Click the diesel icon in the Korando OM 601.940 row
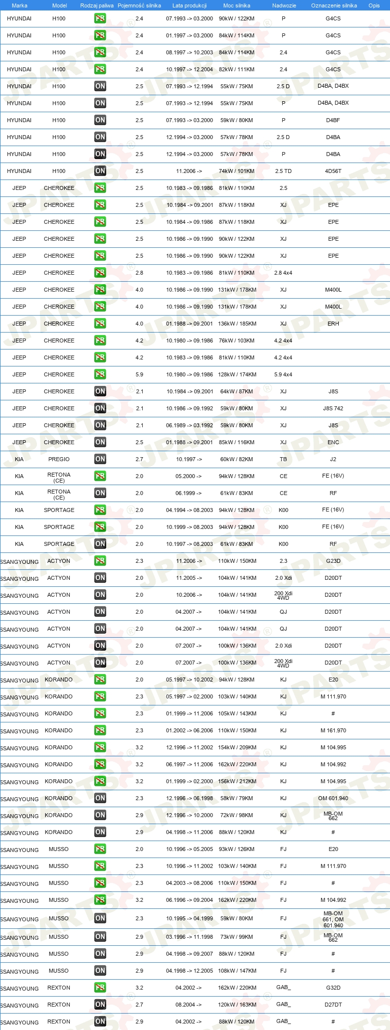390x1030 pixels. tap(100, 798)
